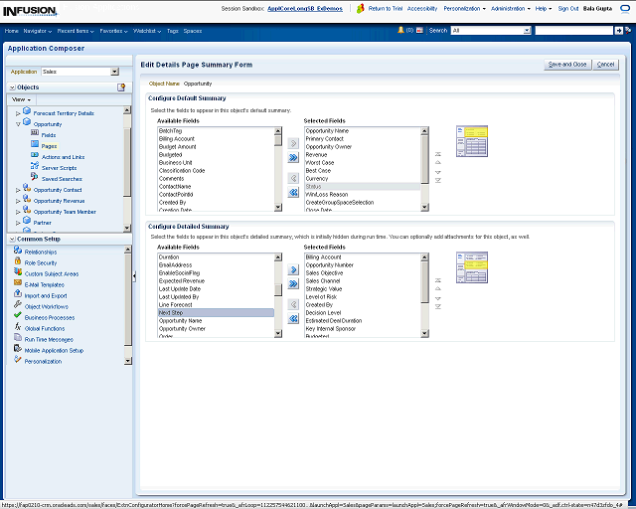This screenshot has height=509, width=636.
Task: Open the Application Sales dropdown
Action: tap(114, 72)
